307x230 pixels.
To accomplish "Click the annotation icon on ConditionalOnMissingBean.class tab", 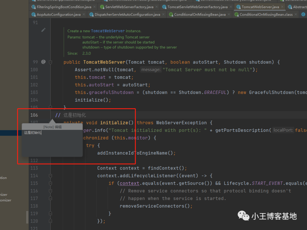I will click(x=236, y=14).
